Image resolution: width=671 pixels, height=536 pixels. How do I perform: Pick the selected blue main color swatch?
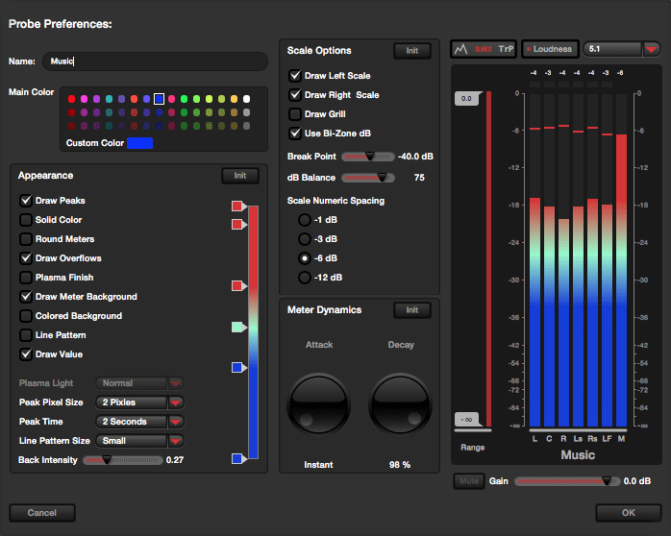tap(160, 99)
